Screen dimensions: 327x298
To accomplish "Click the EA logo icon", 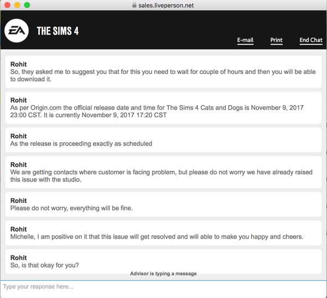I will [x=16, y=31].
